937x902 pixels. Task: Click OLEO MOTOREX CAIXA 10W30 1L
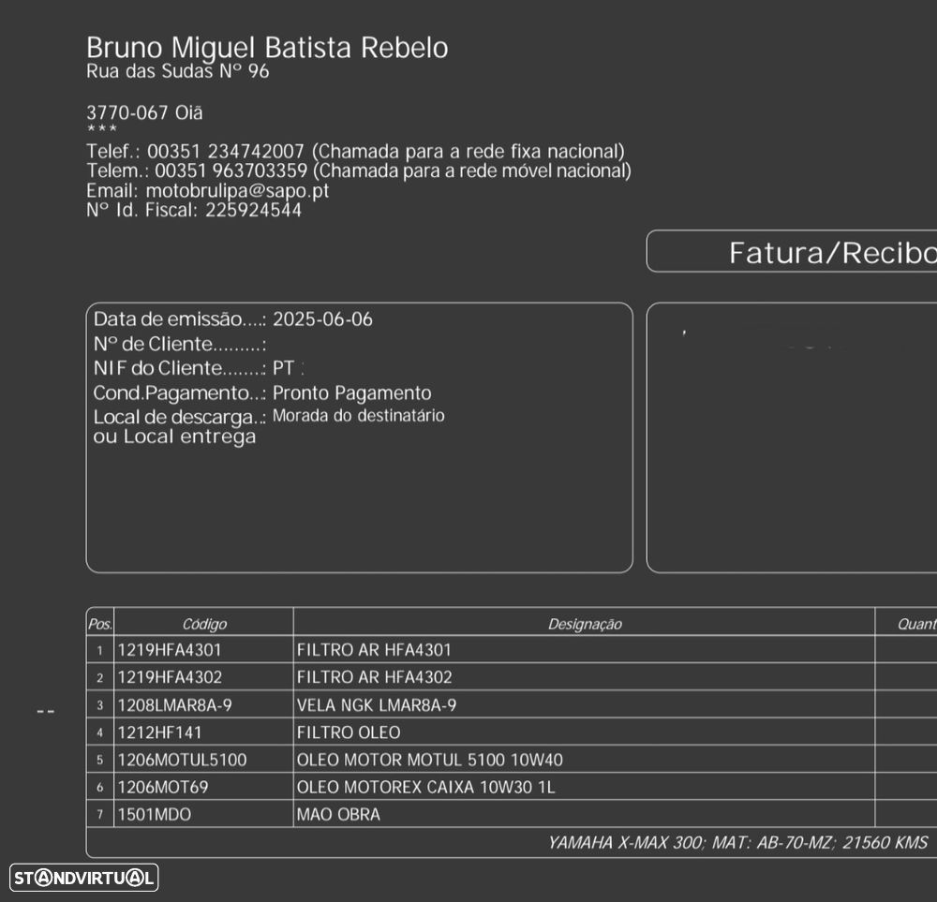click(x=425, y=787)
